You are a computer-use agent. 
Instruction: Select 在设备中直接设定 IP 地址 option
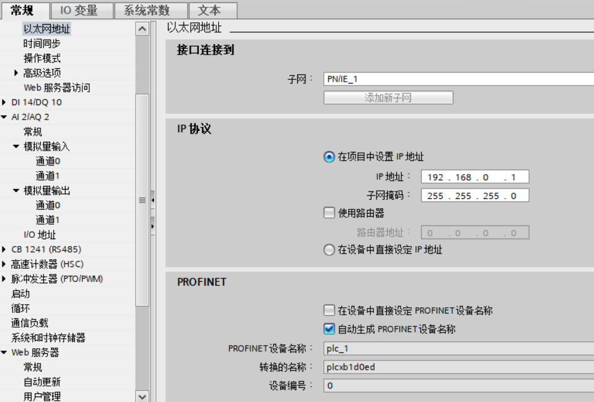pos(329,250)
